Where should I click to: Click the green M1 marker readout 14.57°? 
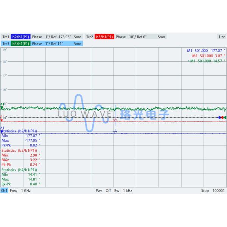(x=207, y=61)
